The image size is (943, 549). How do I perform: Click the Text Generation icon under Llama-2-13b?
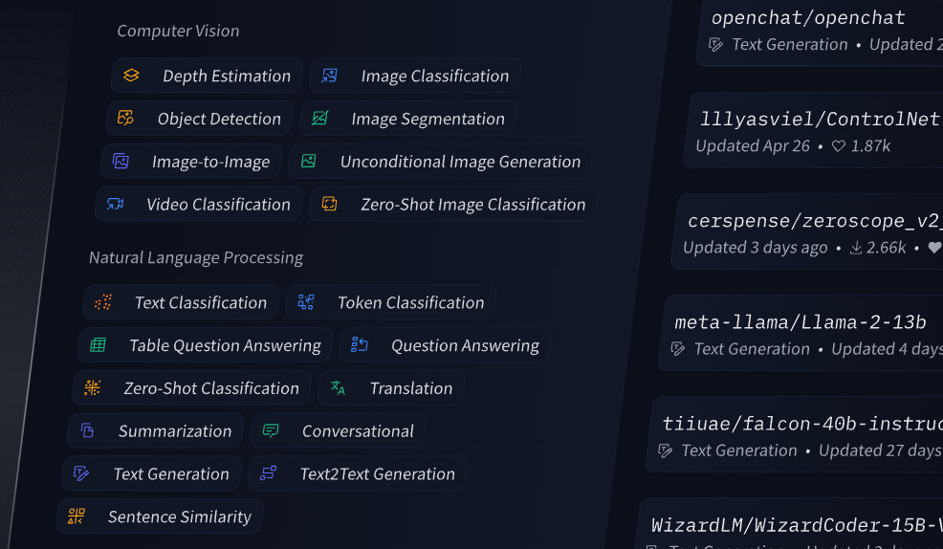tap(678, 349)
